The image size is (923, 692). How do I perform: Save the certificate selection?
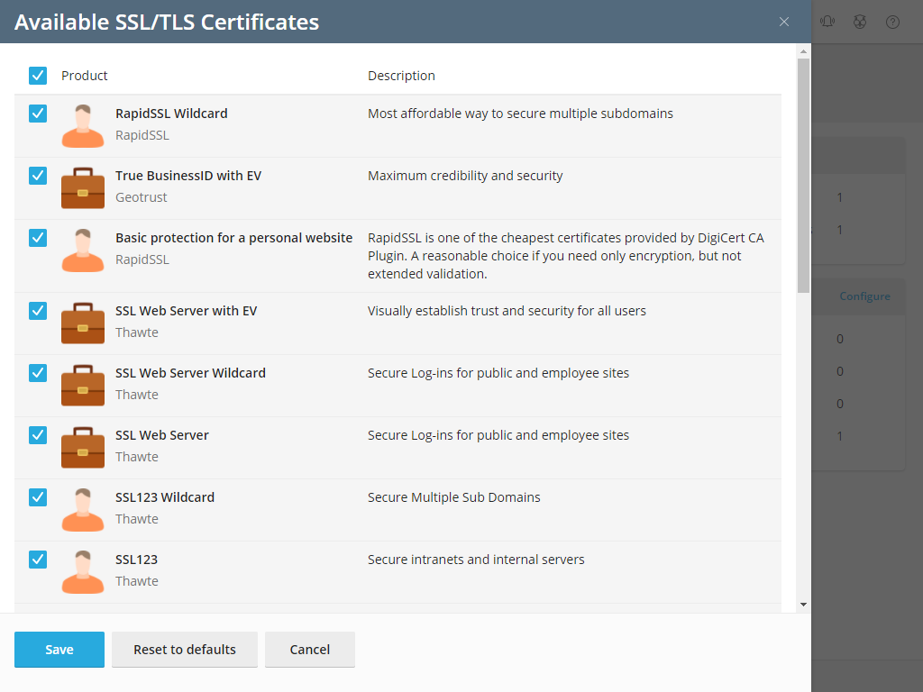[x=59, y=649]
